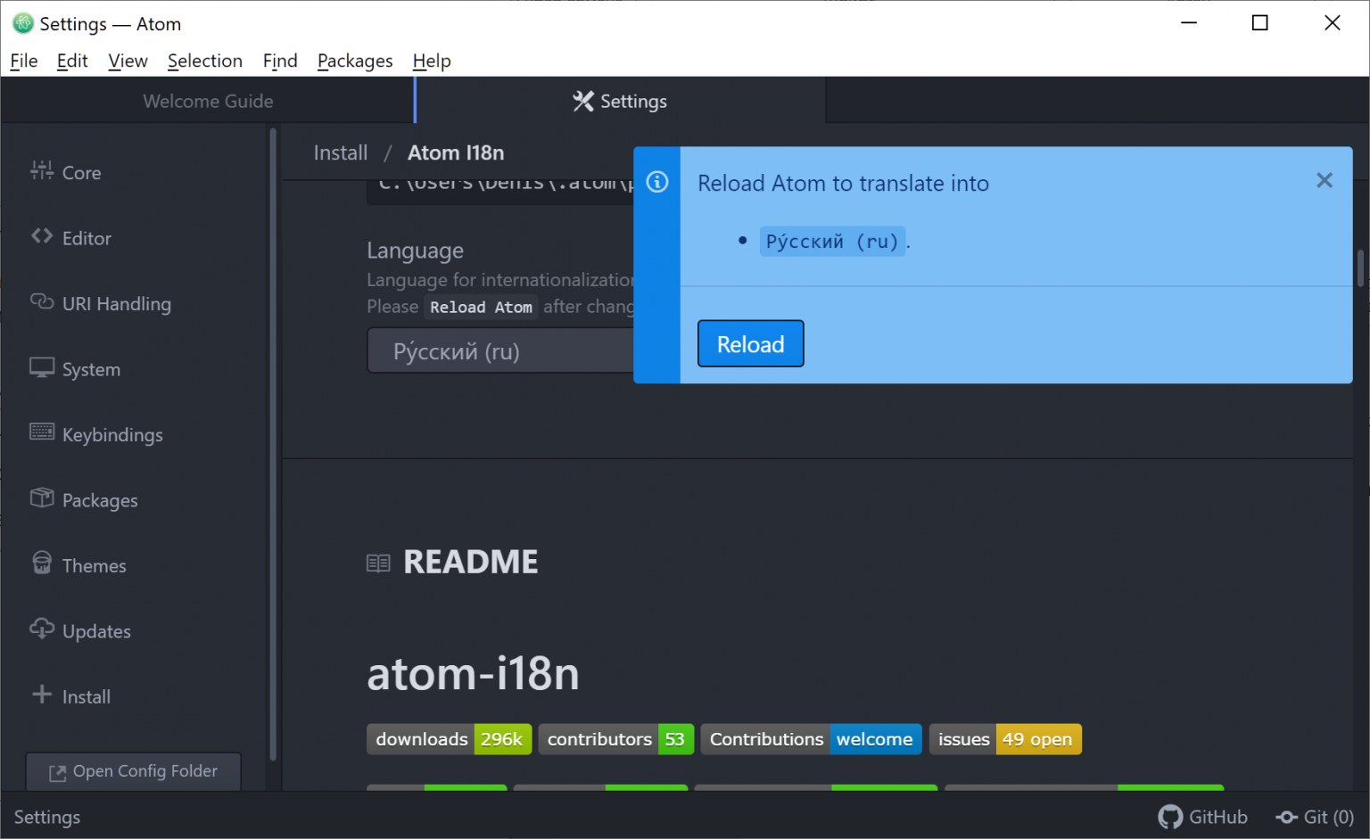Image resolution: width=1370 pixels, height=839 pixels.
Task: Click the URI Handling link icon
Action: [x=42, y=301]
